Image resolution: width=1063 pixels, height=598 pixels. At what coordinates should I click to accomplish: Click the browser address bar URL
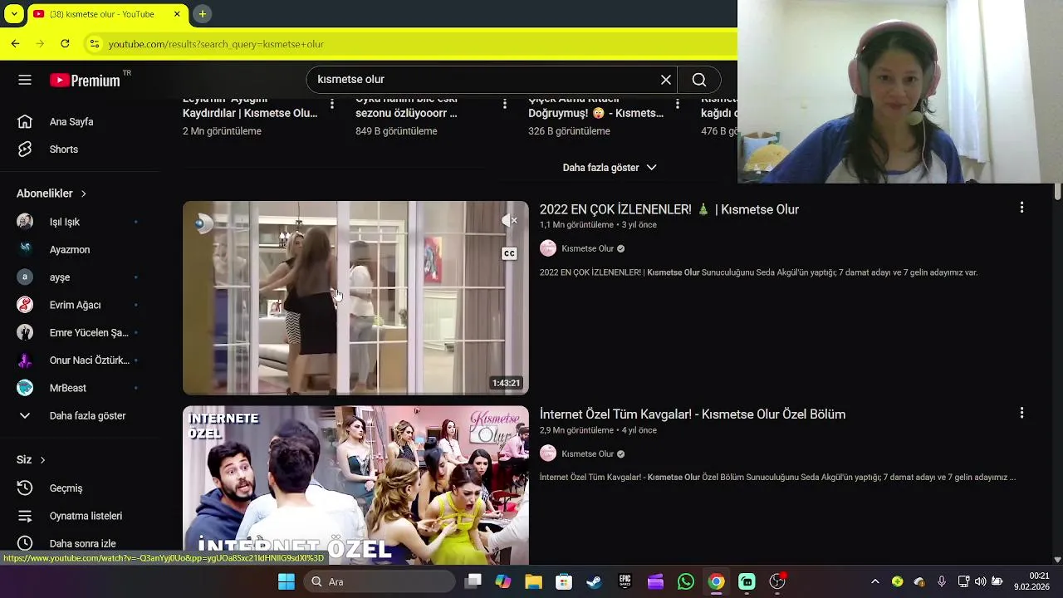[x=216, y=44]
